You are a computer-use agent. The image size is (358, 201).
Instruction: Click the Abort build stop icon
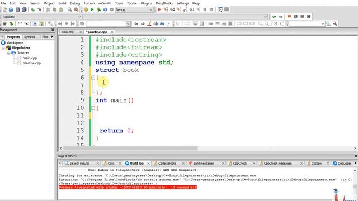tap(112, 10)
